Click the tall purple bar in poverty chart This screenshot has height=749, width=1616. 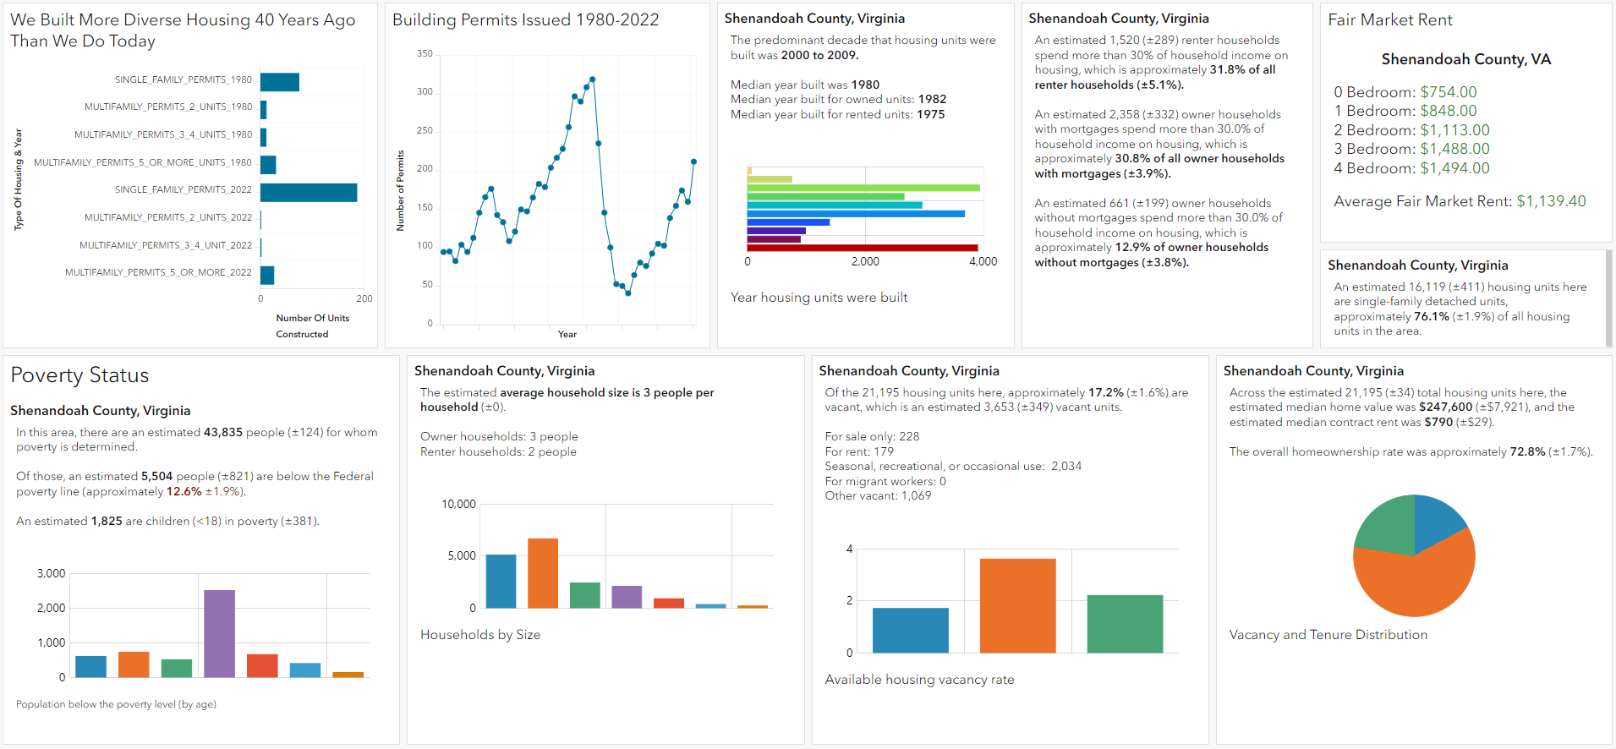pyautogui.click(x=219, y=633)
